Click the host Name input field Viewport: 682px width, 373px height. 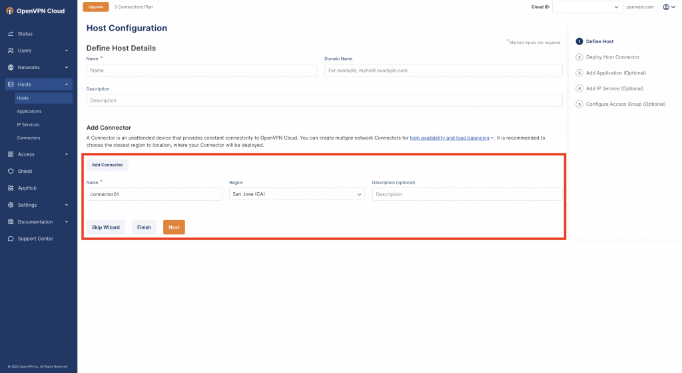point(202,70)
